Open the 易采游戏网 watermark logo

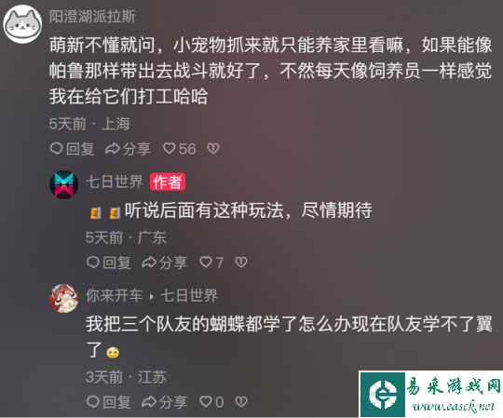click(431, 395)
